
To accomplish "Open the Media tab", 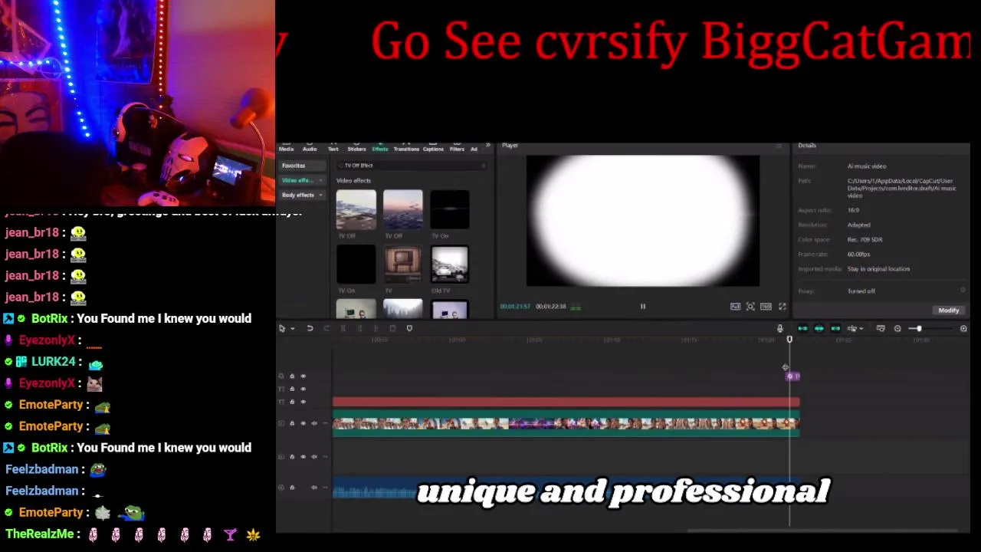I will click(x=286, y=149).
